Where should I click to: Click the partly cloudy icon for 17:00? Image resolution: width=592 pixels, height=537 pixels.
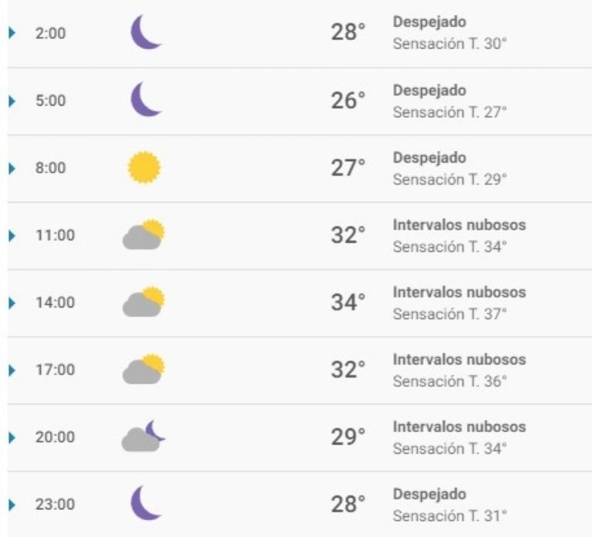pos(144,369)
